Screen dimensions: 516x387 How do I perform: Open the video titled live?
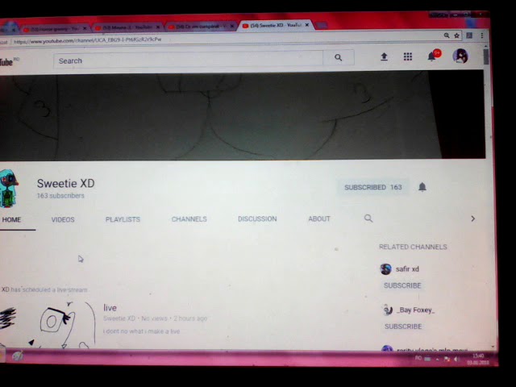(x=110, y=308)
